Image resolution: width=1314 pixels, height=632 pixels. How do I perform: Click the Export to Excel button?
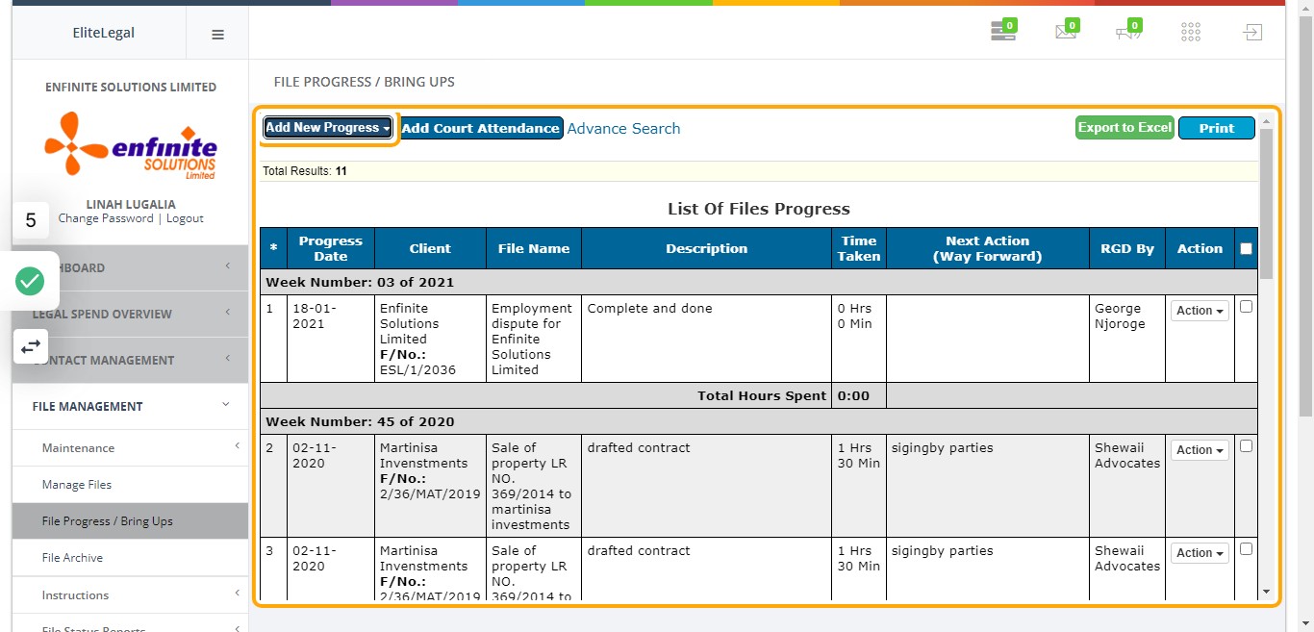[x=1124, y=128]
